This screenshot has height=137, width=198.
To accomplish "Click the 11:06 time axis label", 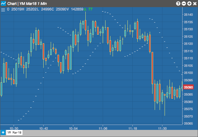I will (103, 128).
